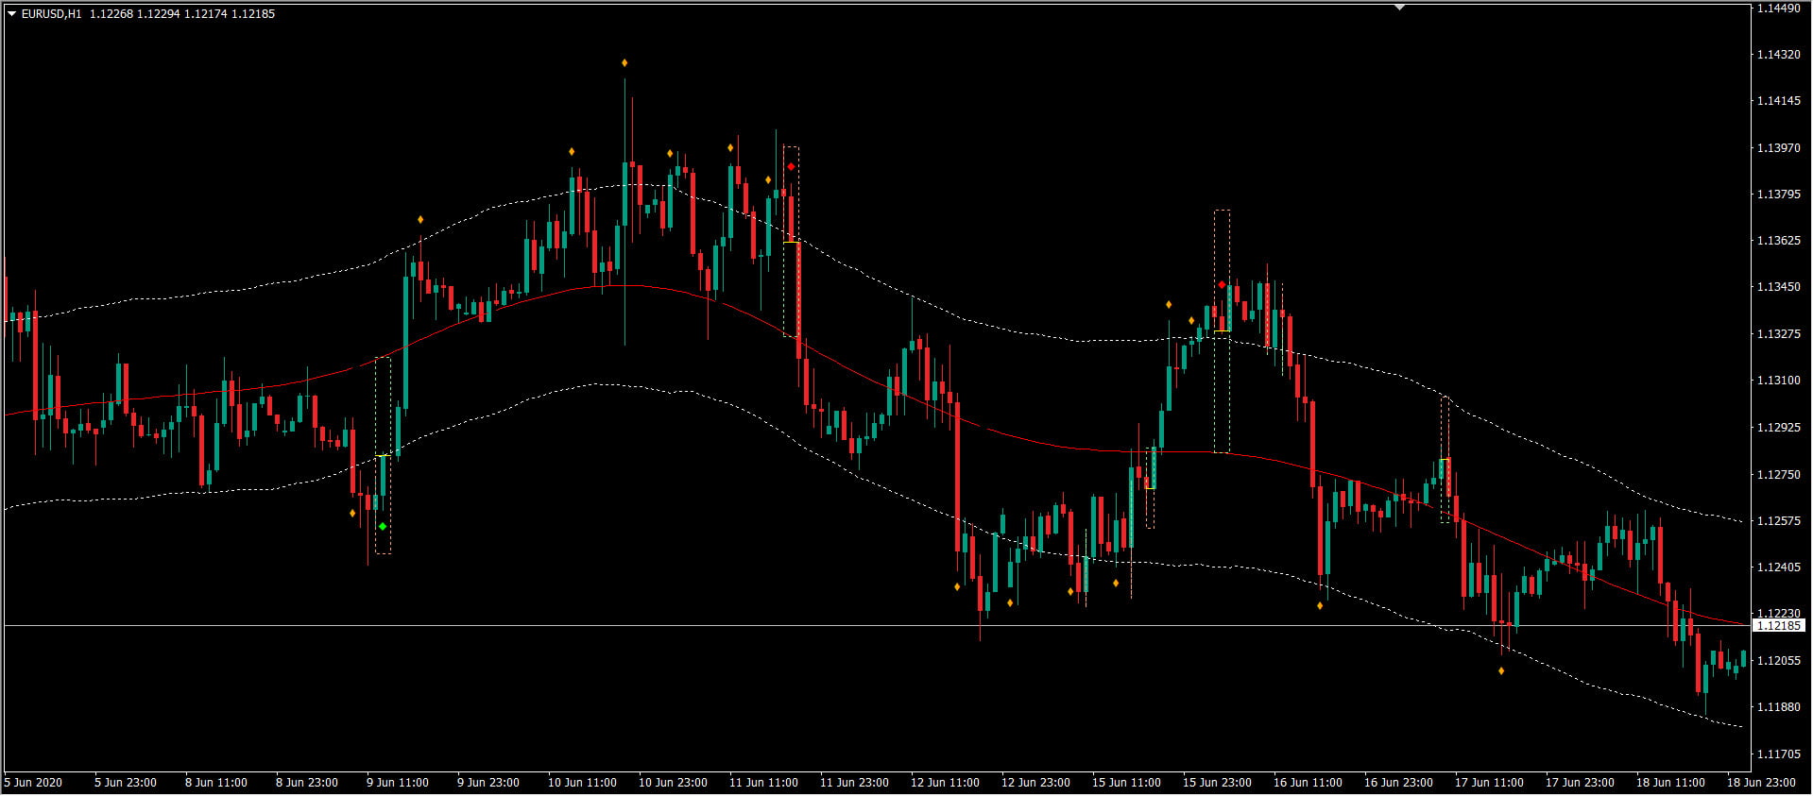Click the 16 Jun 11:00 time label
Image resolution: width=1813 pixels, height=796 pixels.
1308,783
